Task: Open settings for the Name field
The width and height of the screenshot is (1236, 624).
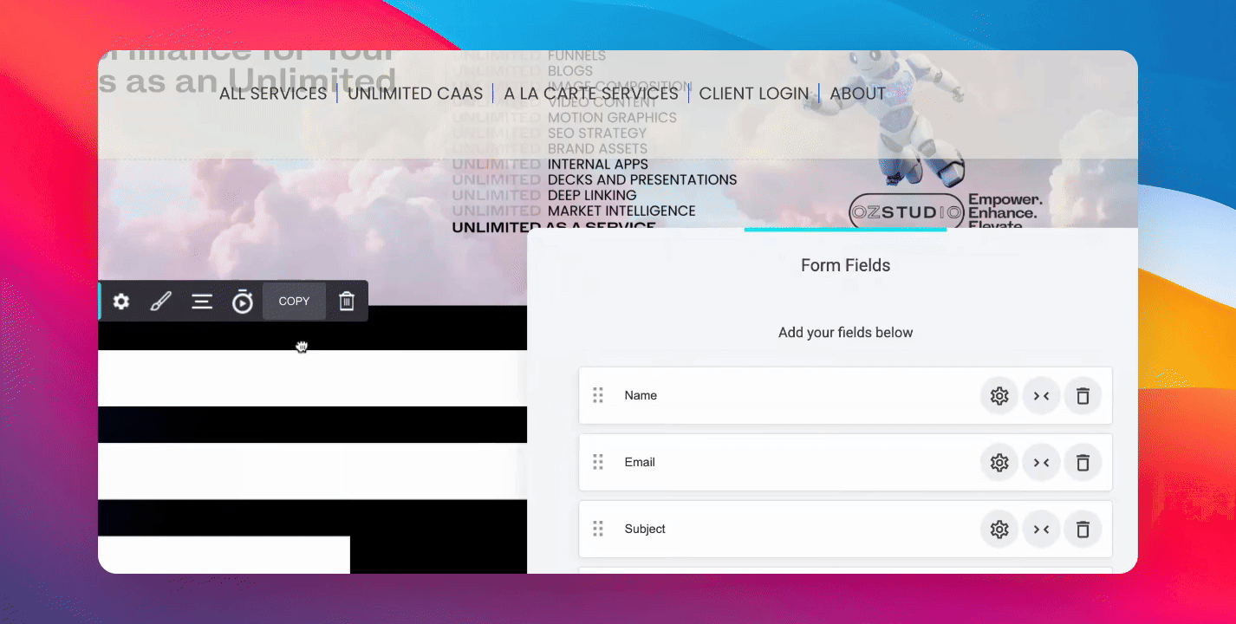Action: (999, 396)
